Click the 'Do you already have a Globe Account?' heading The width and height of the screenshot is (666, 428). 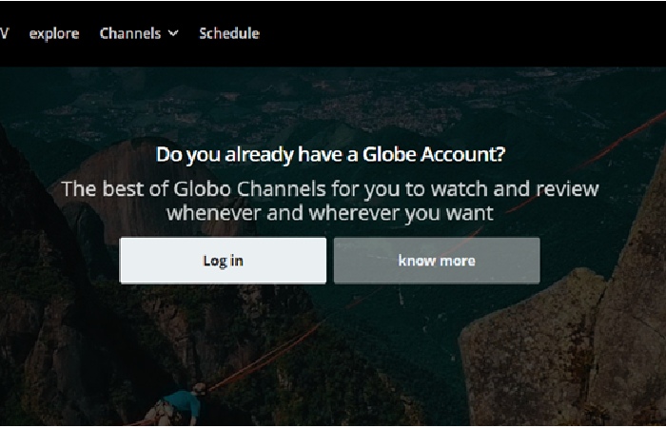(x=330, y=154)
